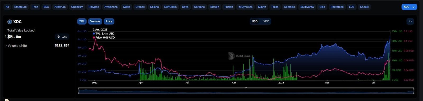Choose the Pulse chain

pyautogui.click(x=275, y=7)
